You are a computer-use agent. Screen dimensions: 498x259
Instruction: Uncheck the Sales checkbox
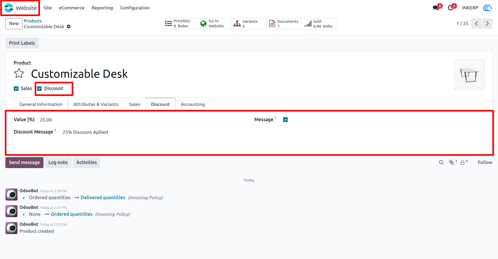coord(16,88)
